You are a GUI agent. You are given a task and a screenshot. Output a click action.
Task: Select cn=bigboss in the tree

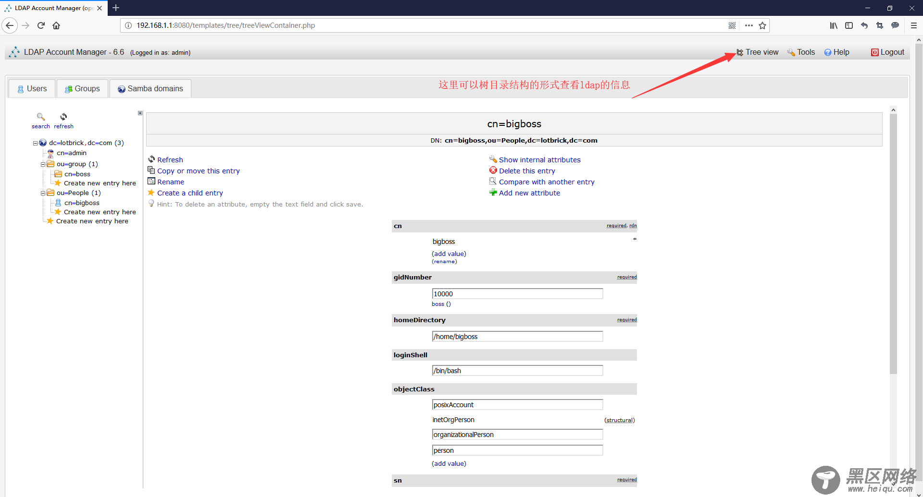tap(82, 203)
